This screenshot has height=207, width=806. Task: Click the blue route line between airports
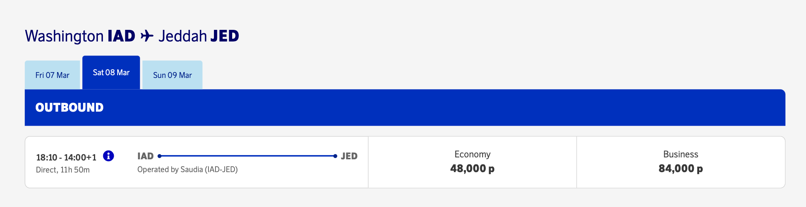tap(247, 156)
